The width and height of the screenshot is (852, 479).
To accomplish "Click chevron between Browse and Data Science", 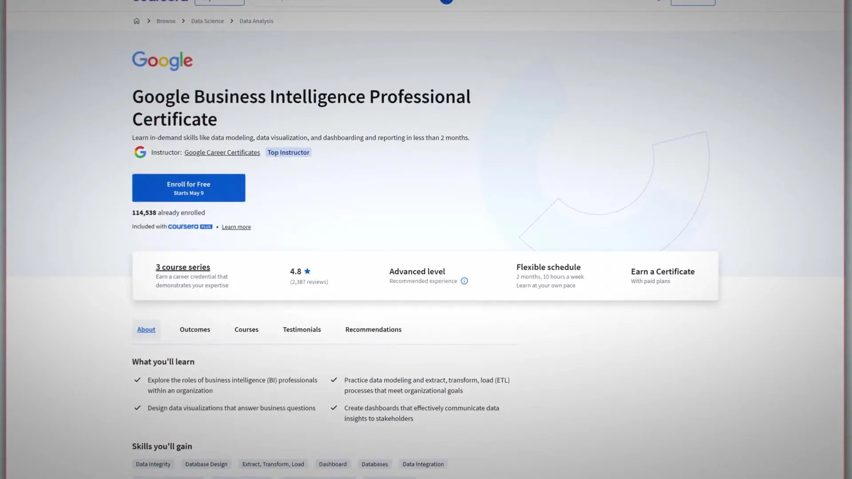I will click(x=183, y=21).
